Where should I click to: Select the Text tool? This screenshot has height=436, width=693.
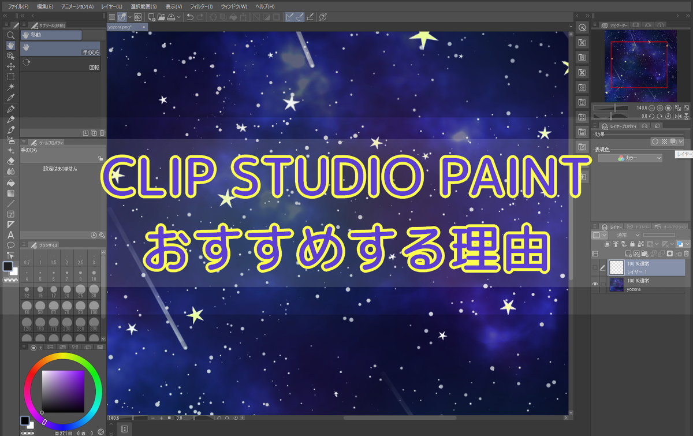click(10, 235)
